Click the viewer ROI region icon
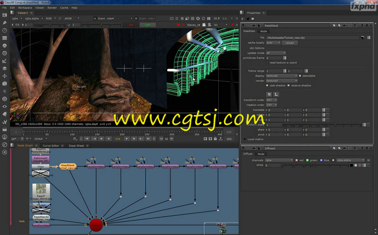The width and height of the screenshot is (378, 235). pyautogui.click(x=203, y=18)
